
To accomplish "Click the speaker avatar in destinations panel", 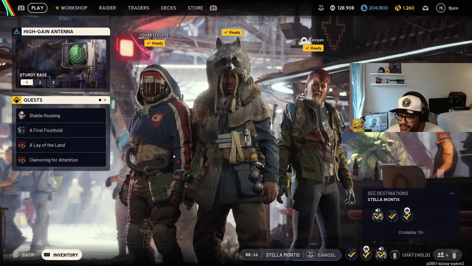I will [378, 216].
